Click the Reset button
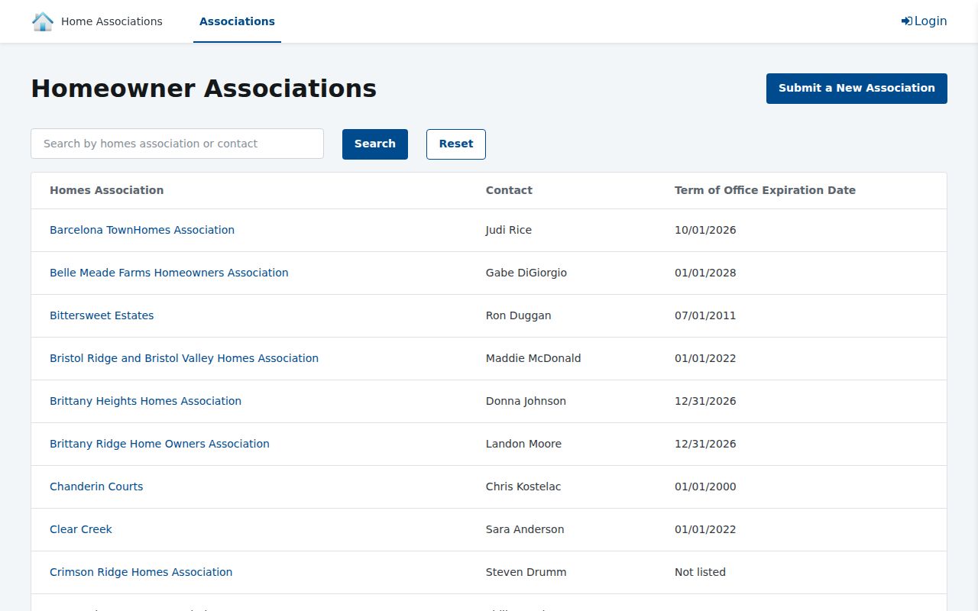 456,144
